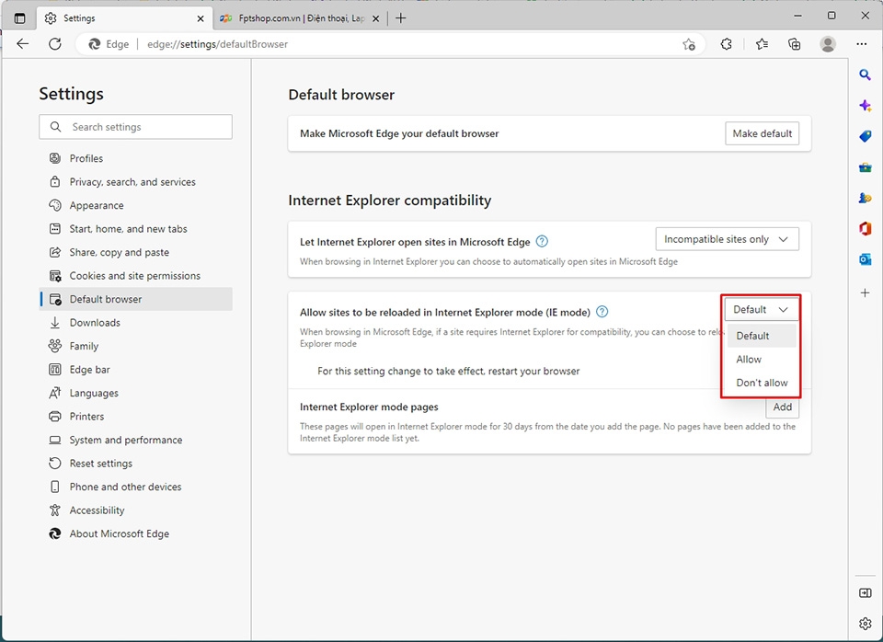Open the Favorites list icon

762,44
